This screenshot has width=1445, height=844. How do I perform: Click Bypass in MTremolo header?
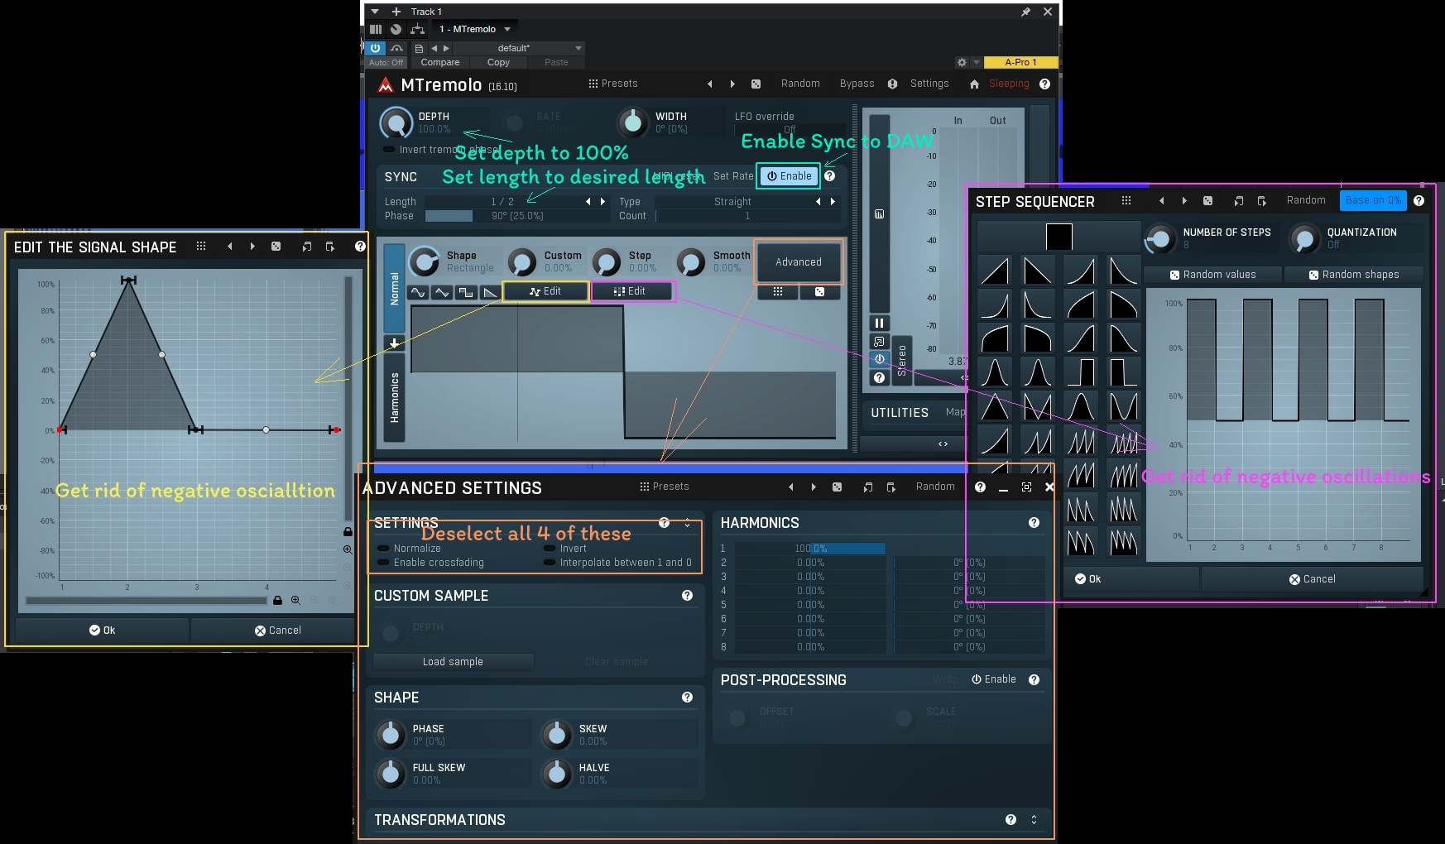(857, 84)
